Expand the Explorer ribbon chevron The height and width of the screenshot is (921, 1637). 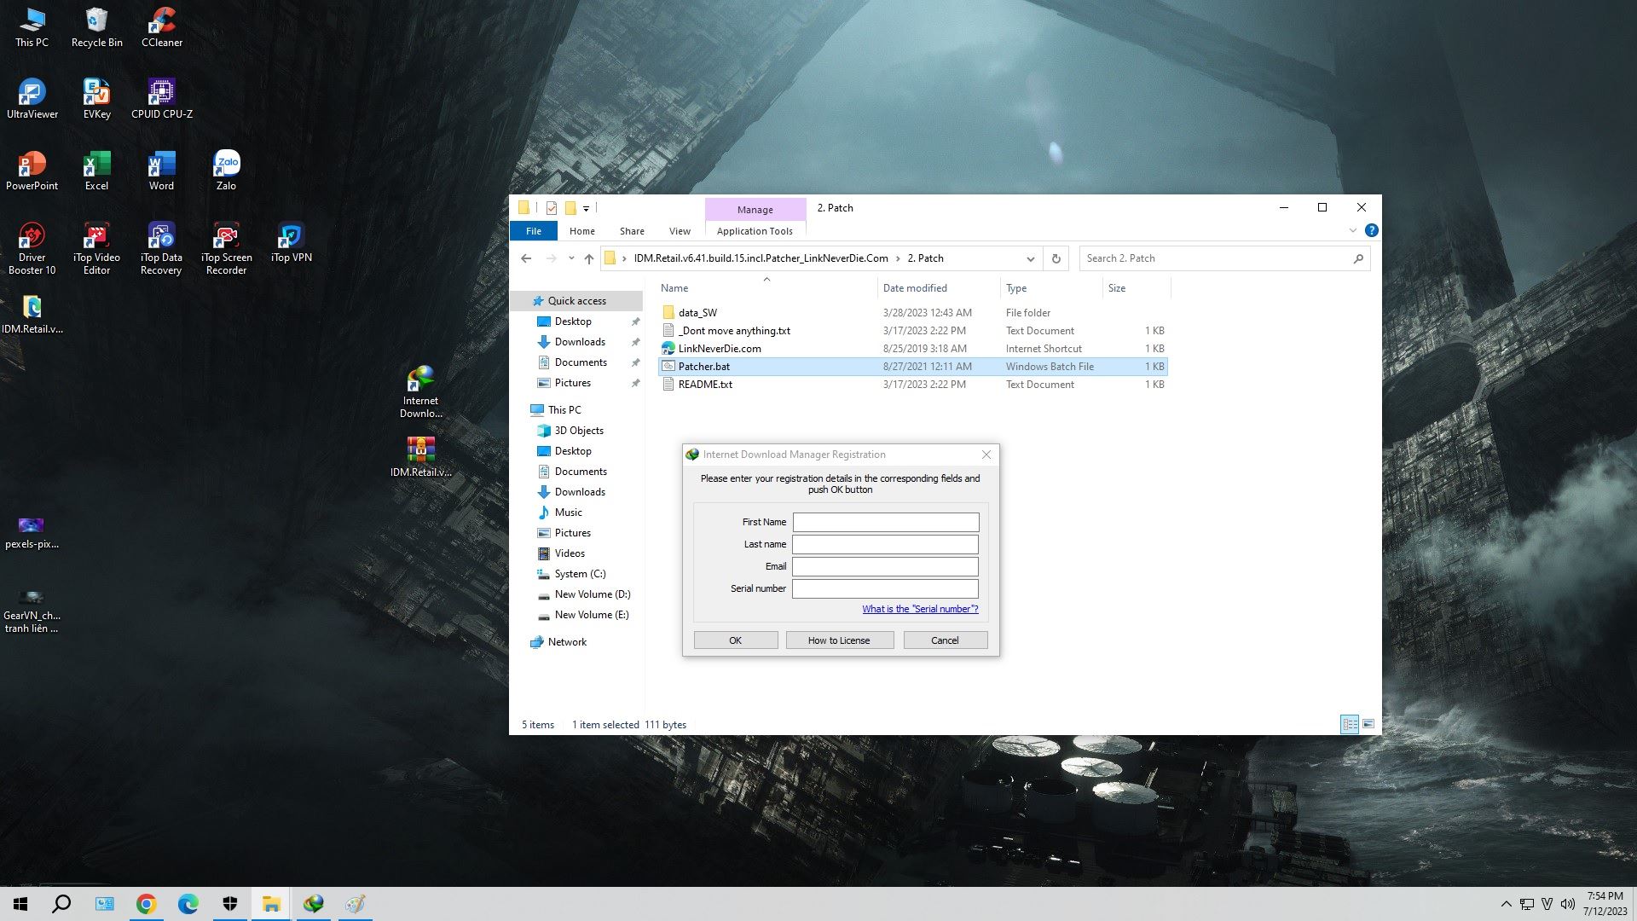pos(1352,230)
